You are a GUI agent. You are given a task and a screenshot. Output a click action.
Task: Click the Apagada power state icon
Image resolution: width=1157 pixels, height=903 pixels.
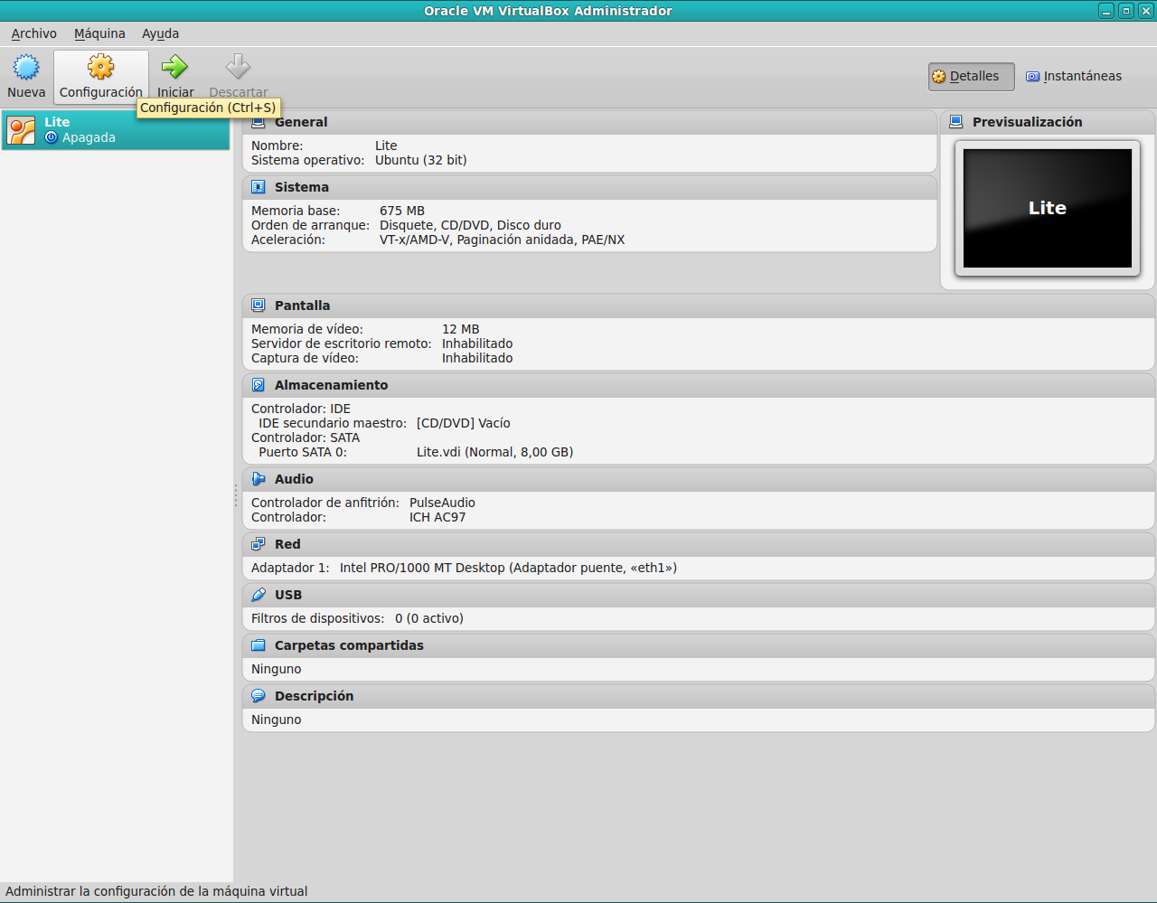tap(52, 137)
